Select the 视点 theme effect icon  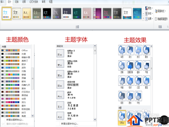point(130,82)
